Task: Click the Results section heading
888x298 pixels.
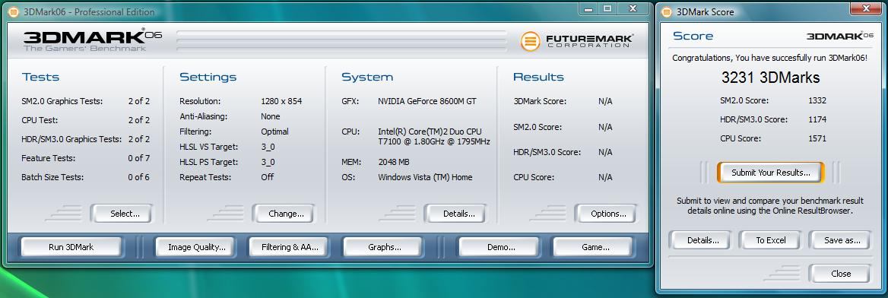Action: (538, 77)
